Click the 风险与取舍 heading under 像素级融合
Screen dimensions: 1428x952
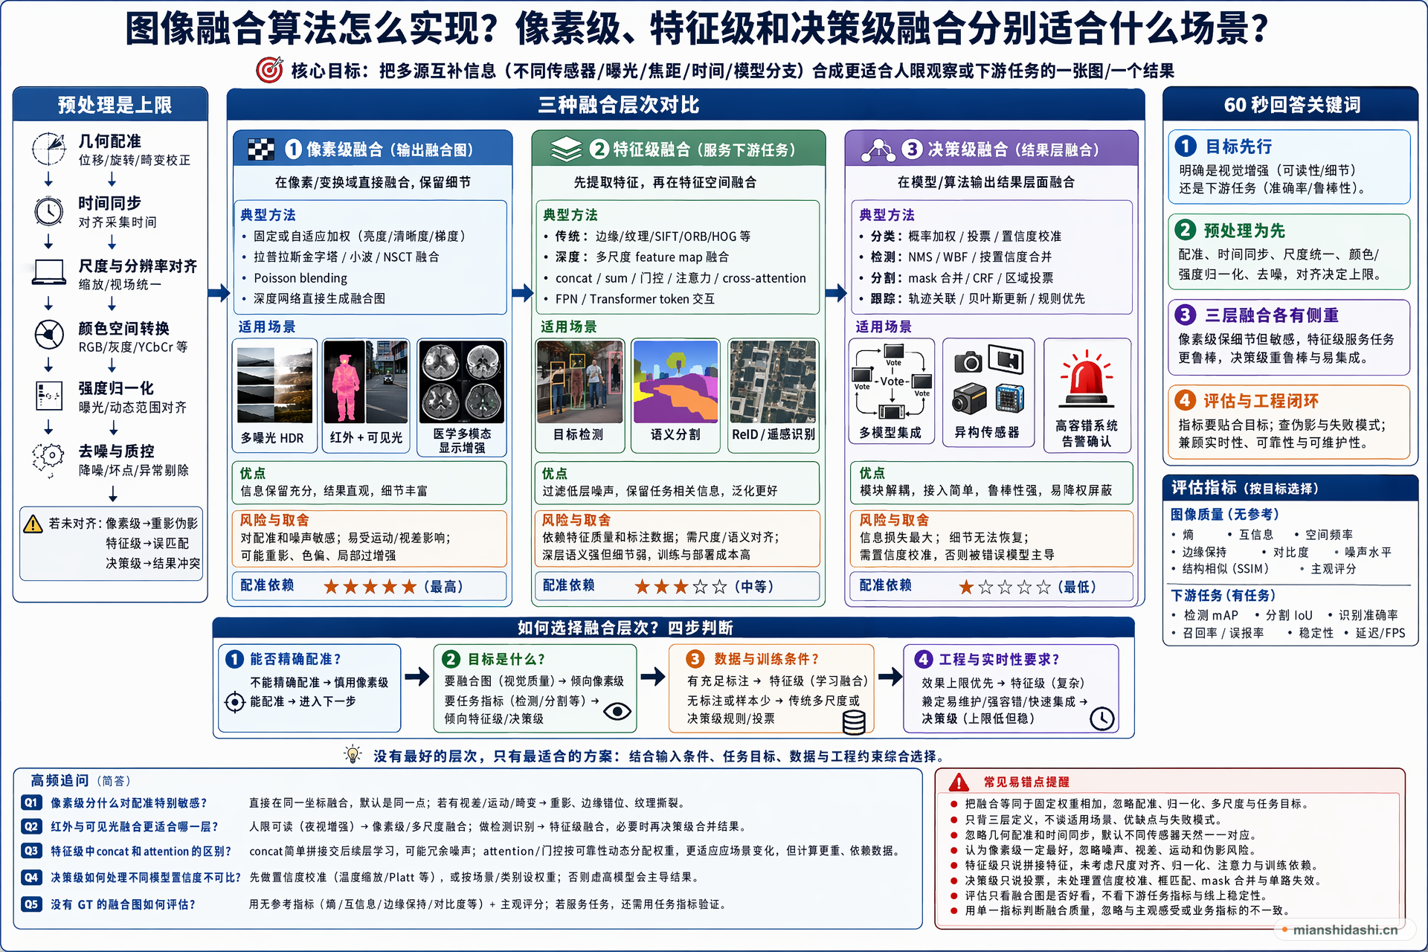pos(274,520)
